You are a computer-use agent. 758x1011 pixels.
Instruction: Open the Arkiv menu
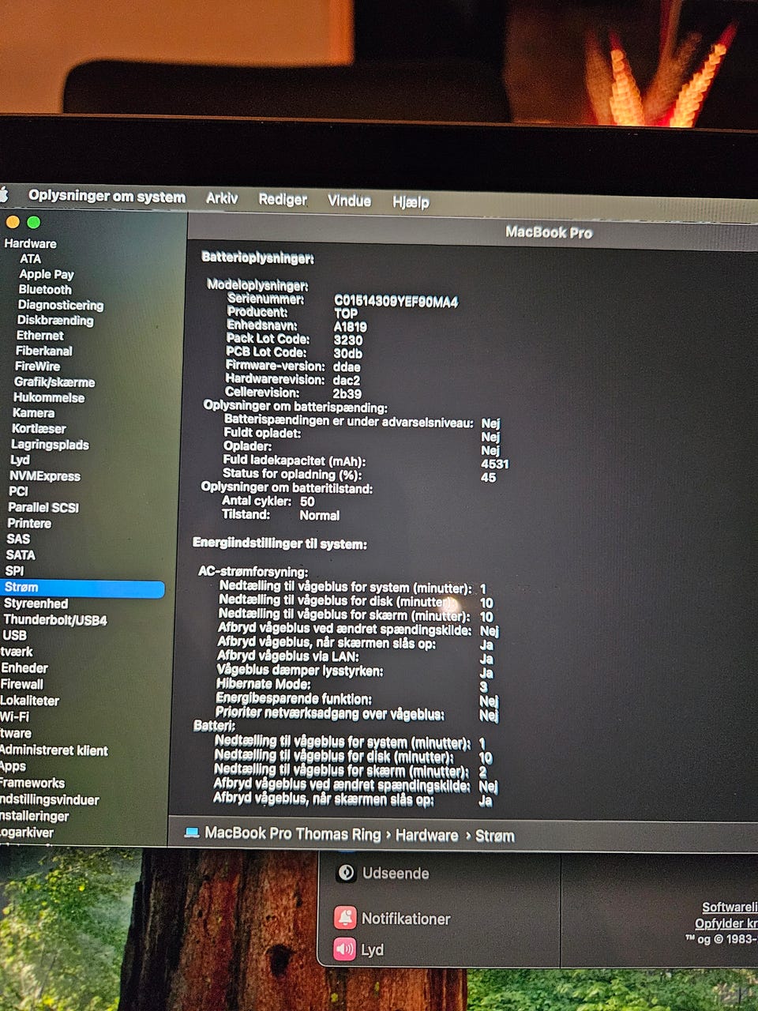(222, 198)
